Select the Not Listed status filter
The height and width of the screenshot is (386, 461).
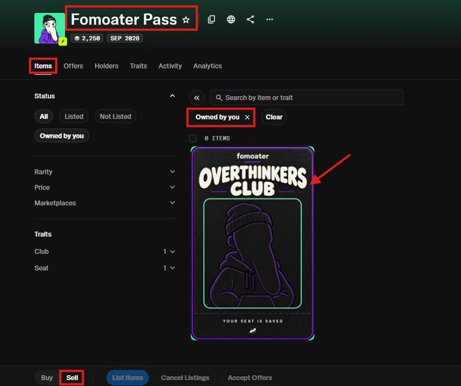pyautogui.click(x=115, y=117)
